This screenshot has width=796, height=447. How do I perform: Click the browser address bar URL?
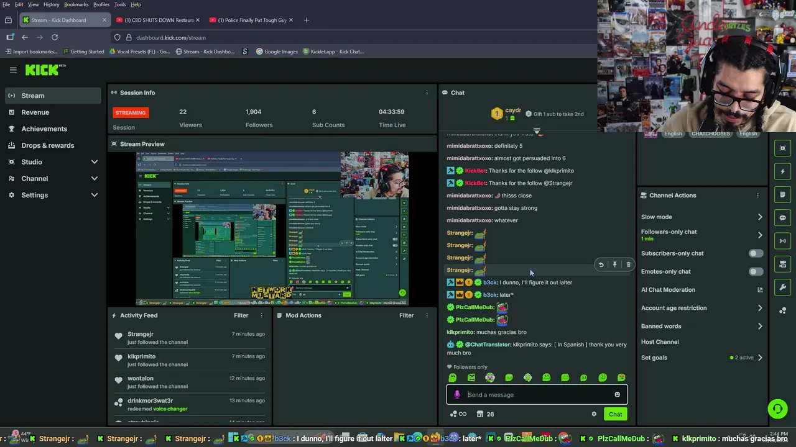pos(171,37)
